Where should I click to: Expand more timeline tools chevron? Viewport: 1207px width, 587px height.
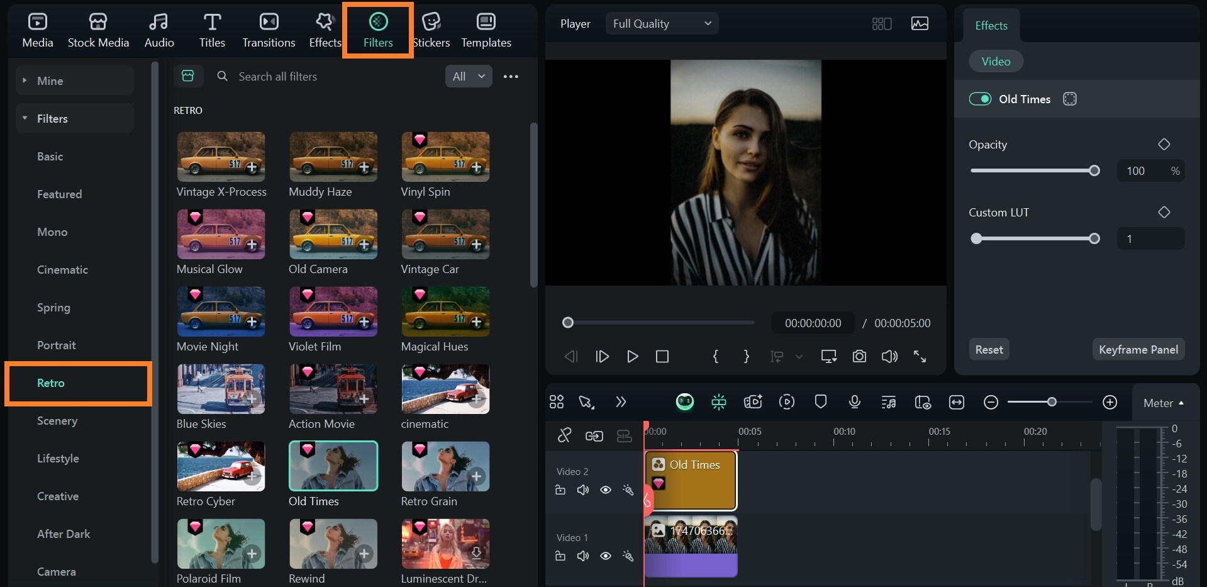coord(621,402)
